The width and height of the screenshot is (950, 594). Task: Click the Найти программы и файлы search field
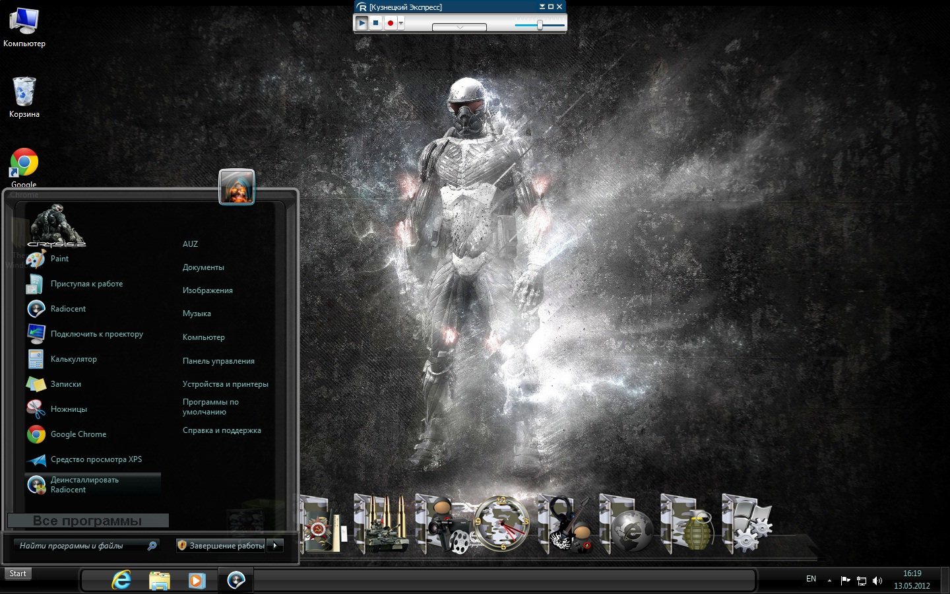click(79, 545)
